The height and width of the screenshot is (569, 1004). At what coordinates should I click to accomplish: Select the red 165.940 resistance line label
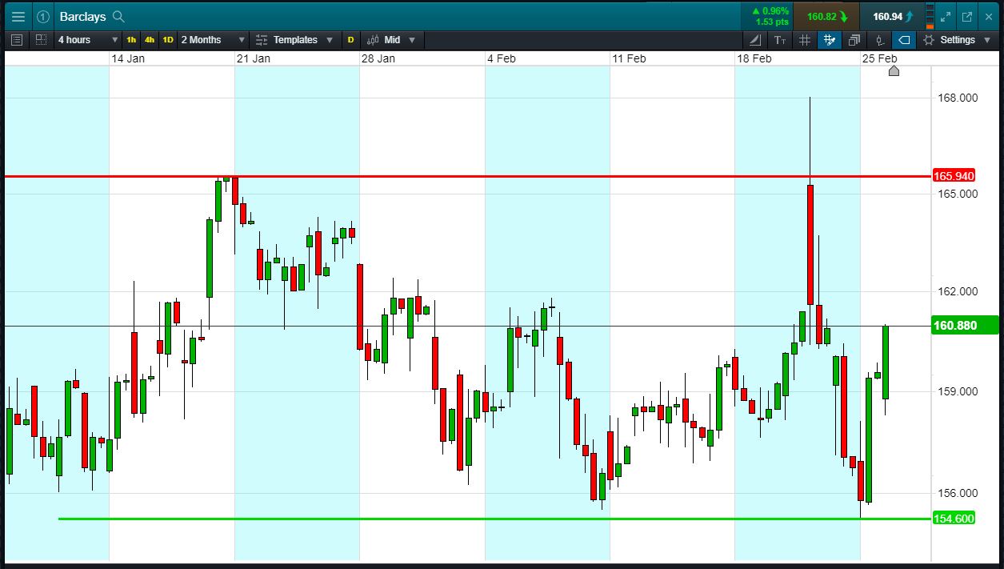953,176
